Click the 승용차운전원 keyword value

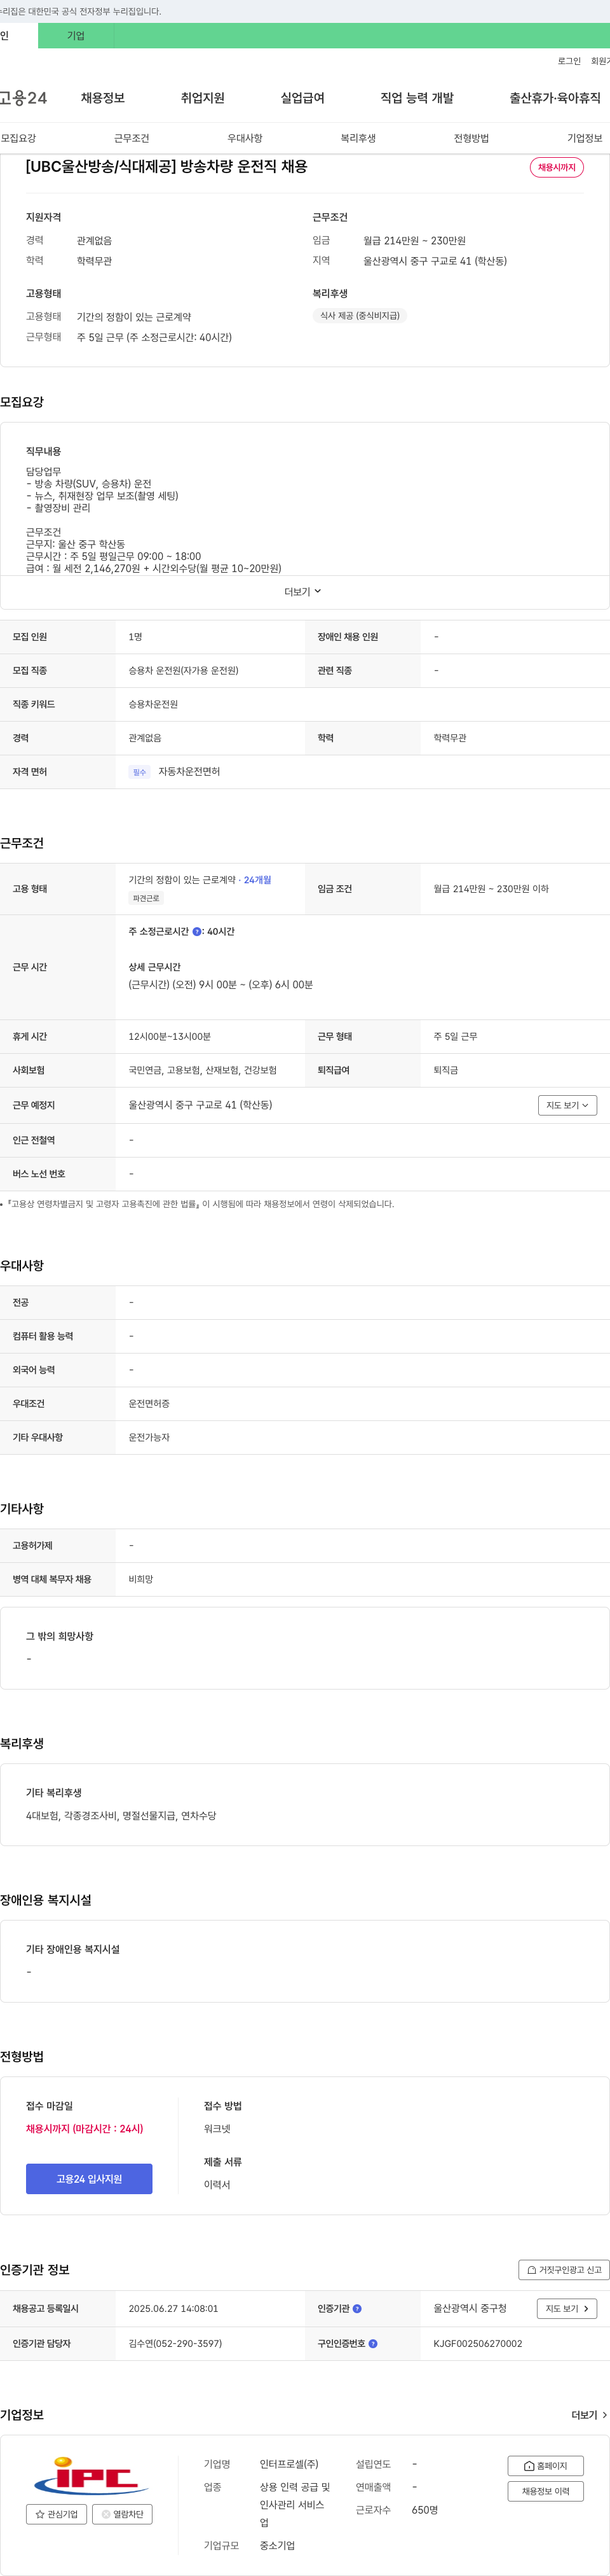152,704
